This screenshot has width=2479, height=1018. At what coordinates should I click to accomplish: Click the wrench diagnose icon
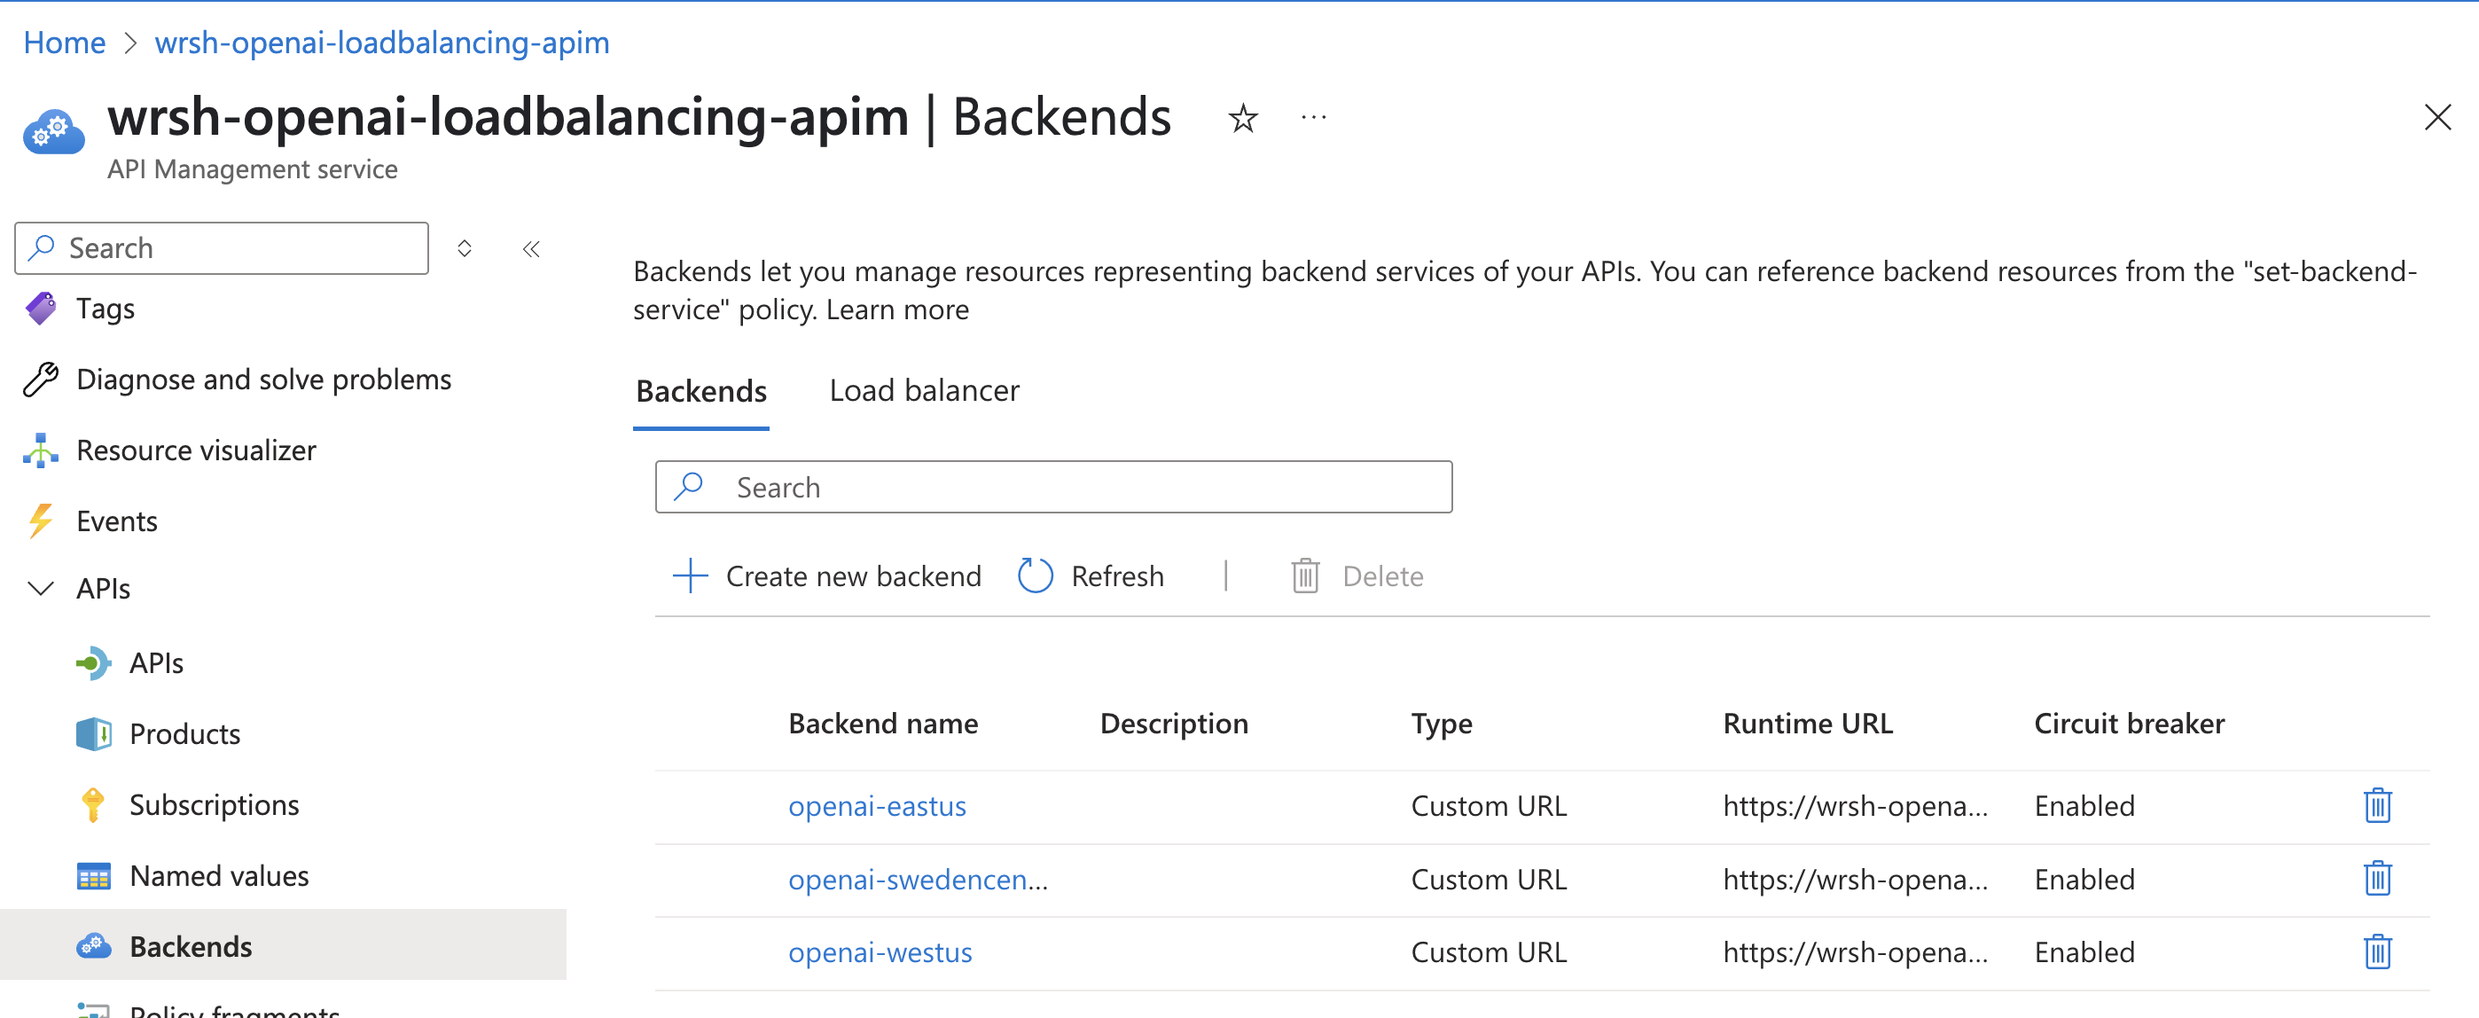click(42, 380)
